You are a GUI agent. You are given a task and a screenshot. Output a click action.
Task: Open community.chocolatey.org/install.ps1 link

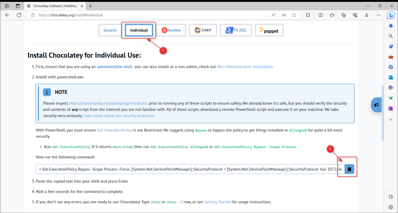(108, 103)
